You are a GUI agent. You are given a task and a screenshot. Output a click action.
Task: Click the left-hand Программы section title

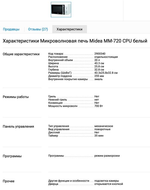tap(12, 156)
